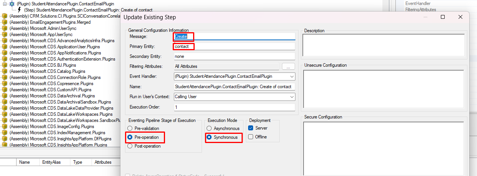This screenshot has width=477, height=176.
Task: Click the Execution Order input field
Action: click(234, 107)
